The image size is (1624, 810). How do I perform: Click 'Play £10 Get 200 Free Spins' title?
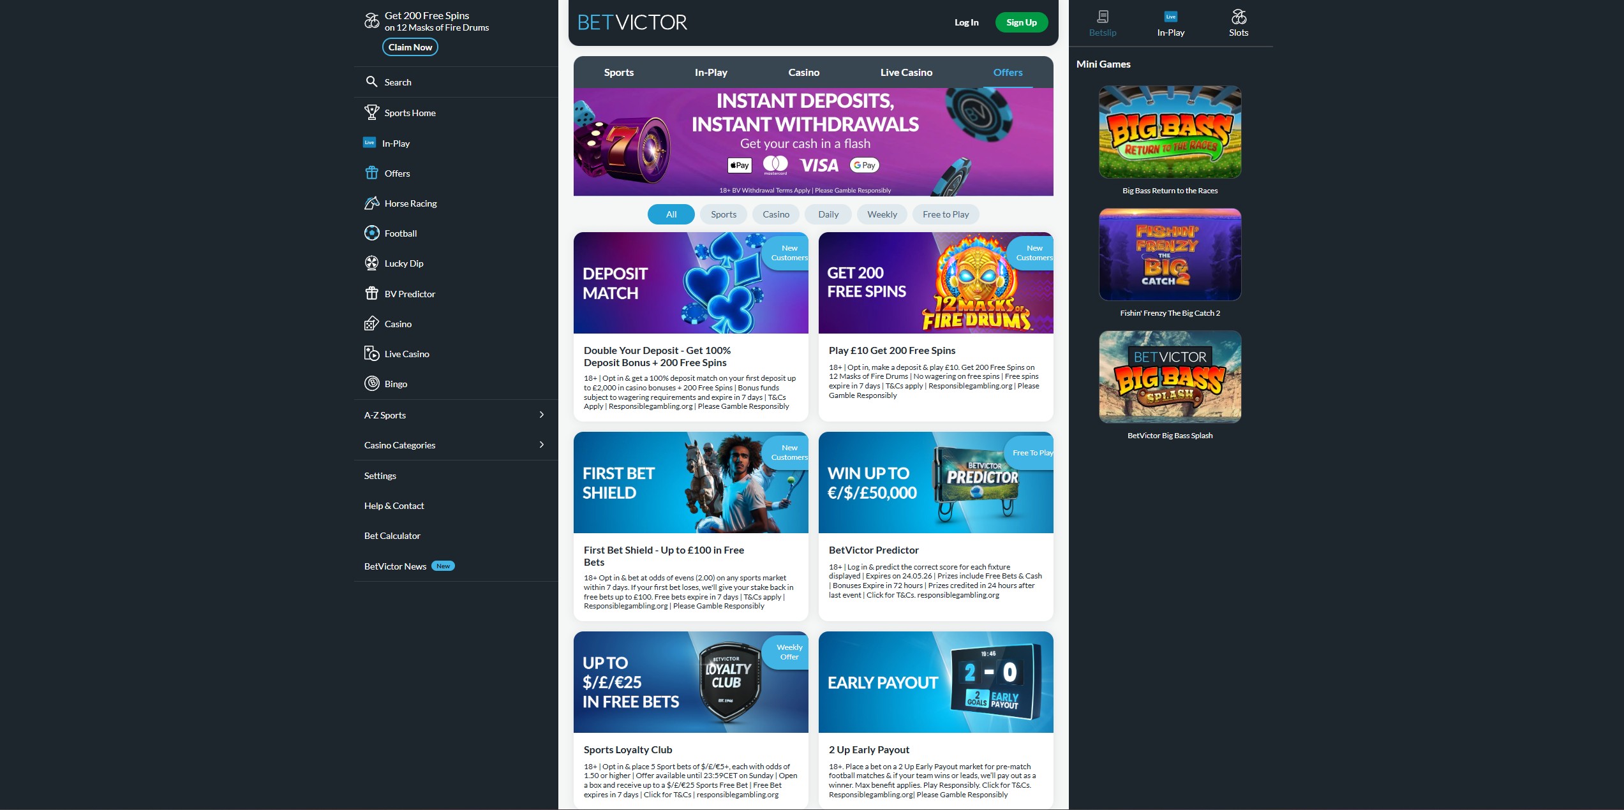point(892,350)
